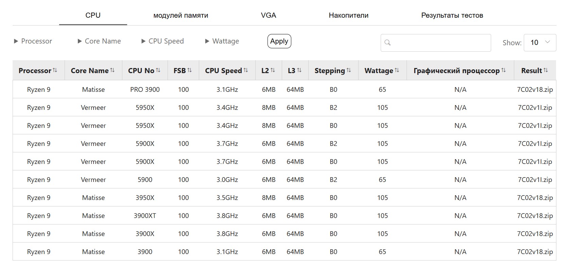
Task: Sort by L3 column arrows icon
Action: (x=299, y=70)
